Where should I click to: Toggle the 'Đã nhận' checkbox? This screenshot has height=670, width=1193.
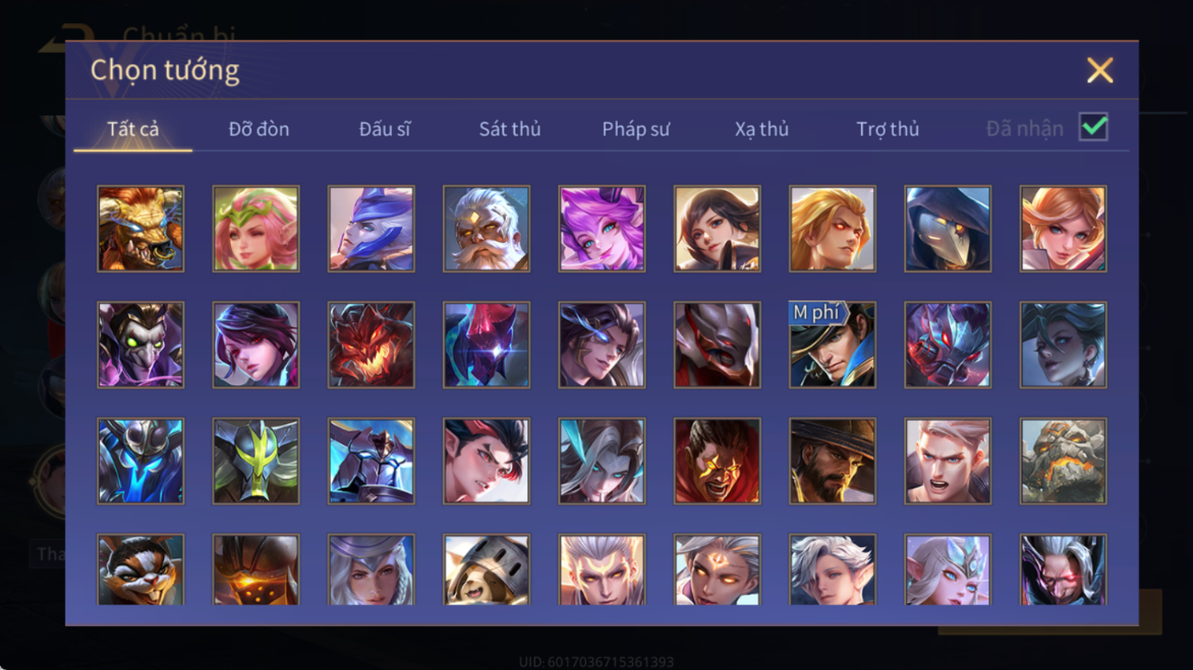[1093, 127]
